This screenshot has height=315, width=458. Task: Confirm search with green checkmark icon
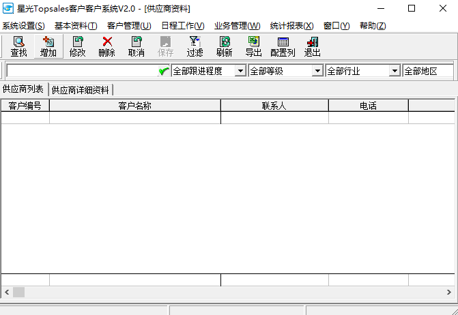(164, 71)
